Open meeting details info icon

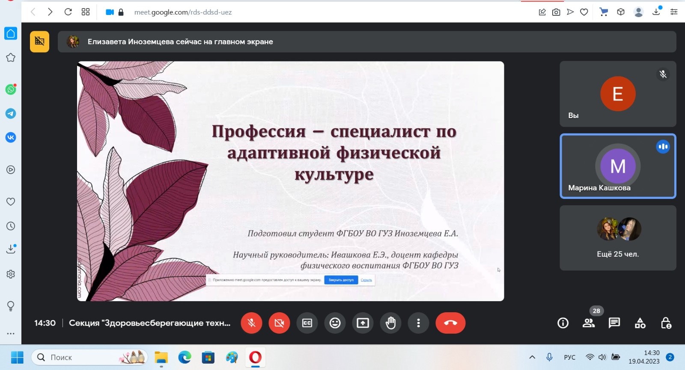coord(563,323)
